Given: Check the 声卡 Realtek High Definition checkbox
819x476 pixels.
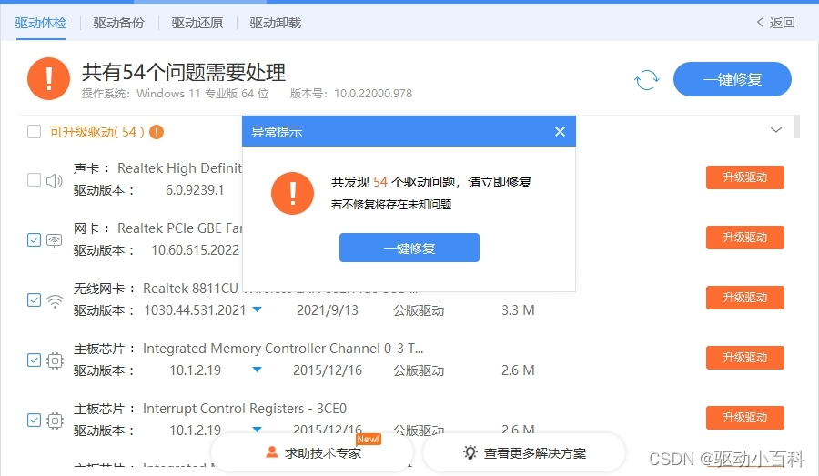Looking at the screenshot, I should [34, 180].
